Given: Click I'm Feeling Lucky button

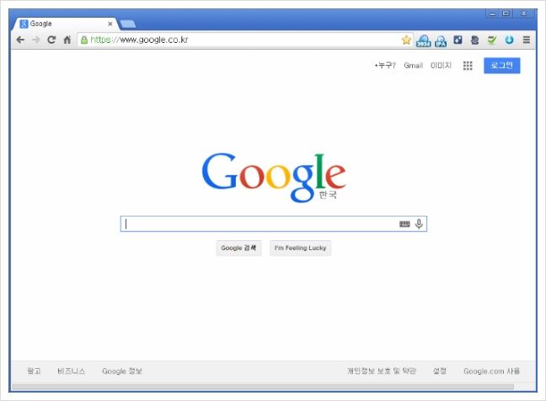Looking at the screenshot, I should point(300,248).
